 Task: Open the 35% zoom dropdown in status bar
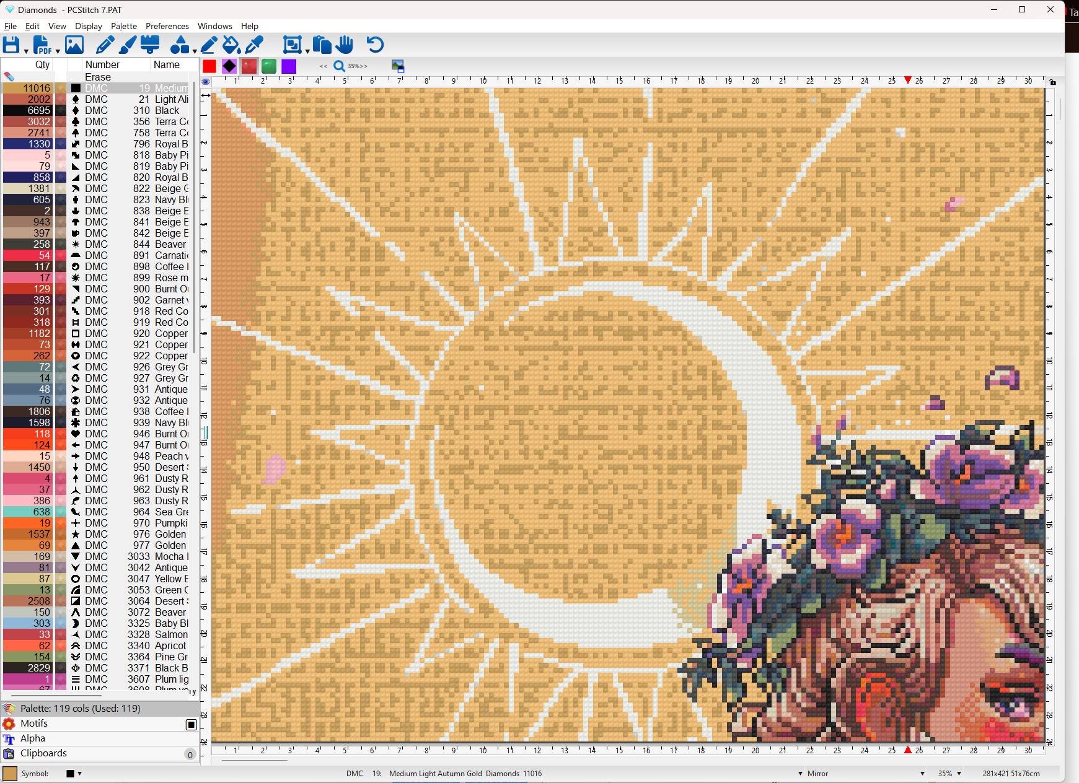coord(959,774)
